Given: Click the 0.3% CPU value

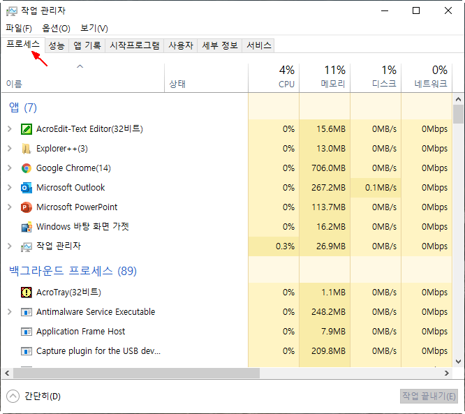Looking at the screenshot, I should (285, 246).
